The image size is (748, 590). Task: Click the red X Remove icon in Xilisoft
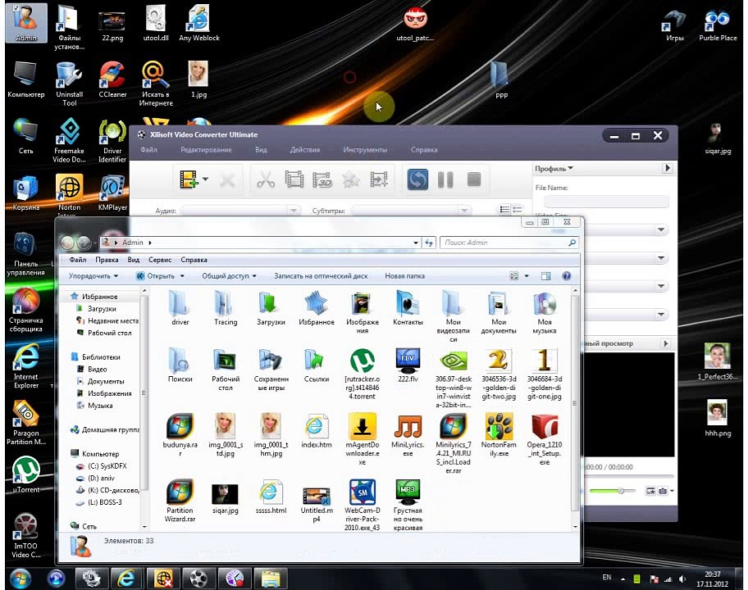pos(227,180)
